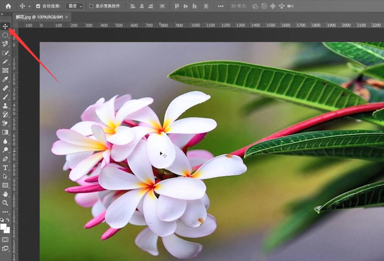Select the Rectangle shape tool
Image resolution: width=384 pixels, height=261 pixels.
(5, 185)
